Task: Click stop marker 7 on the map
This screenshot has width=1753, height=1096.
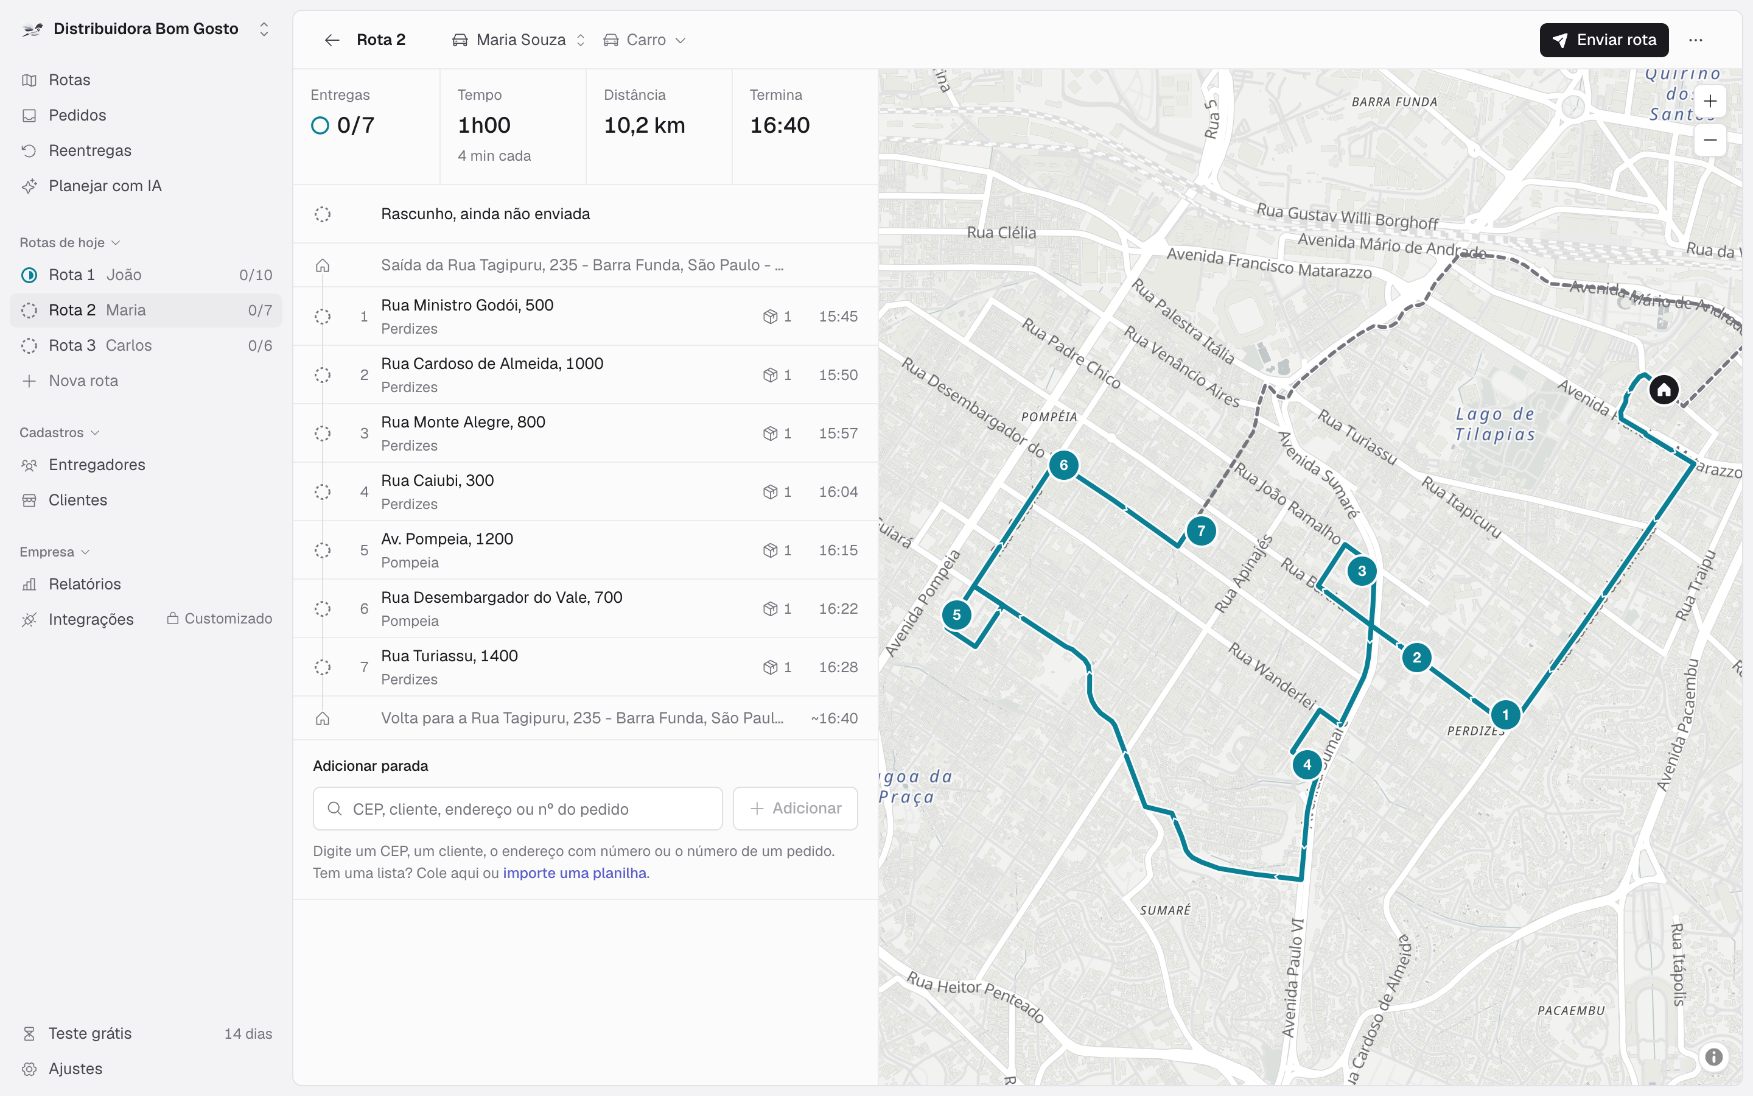Action: [x=1201, y=530]
